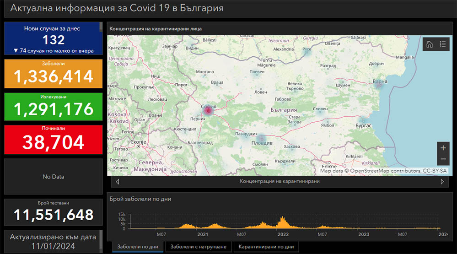Click the Шумен label on the map

coord(343,85)
